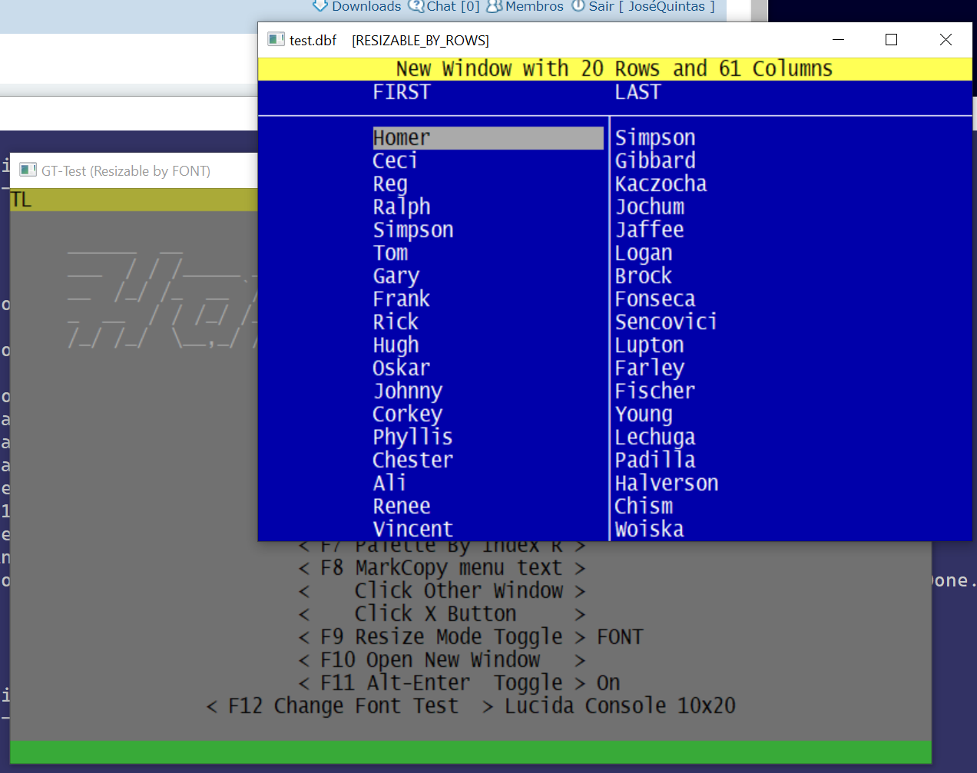The image size is (977, 773).
Task: Click last name Fonseca
Action: click(x=655, y=299)
